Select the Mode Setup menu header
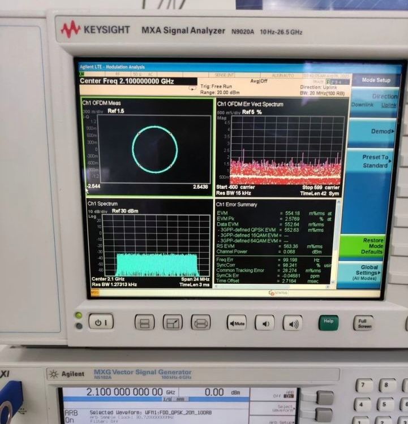The width and height of the screenshot is (408, 424). [376, 80]
